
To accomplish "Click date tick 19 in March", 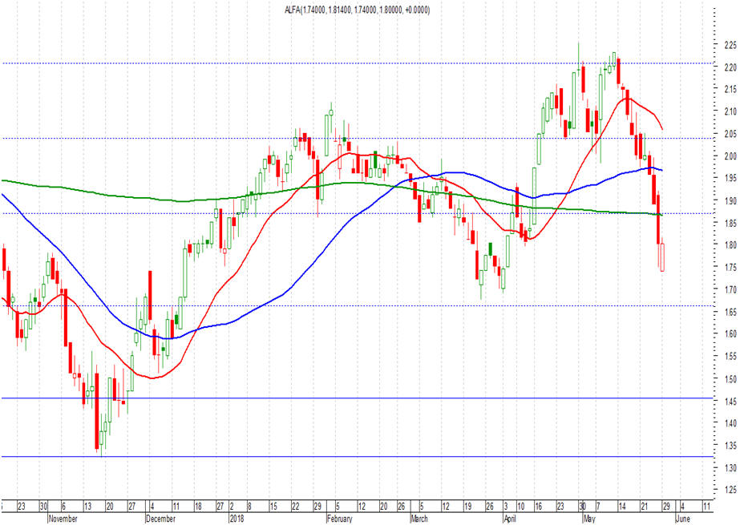I will (467, 507).
